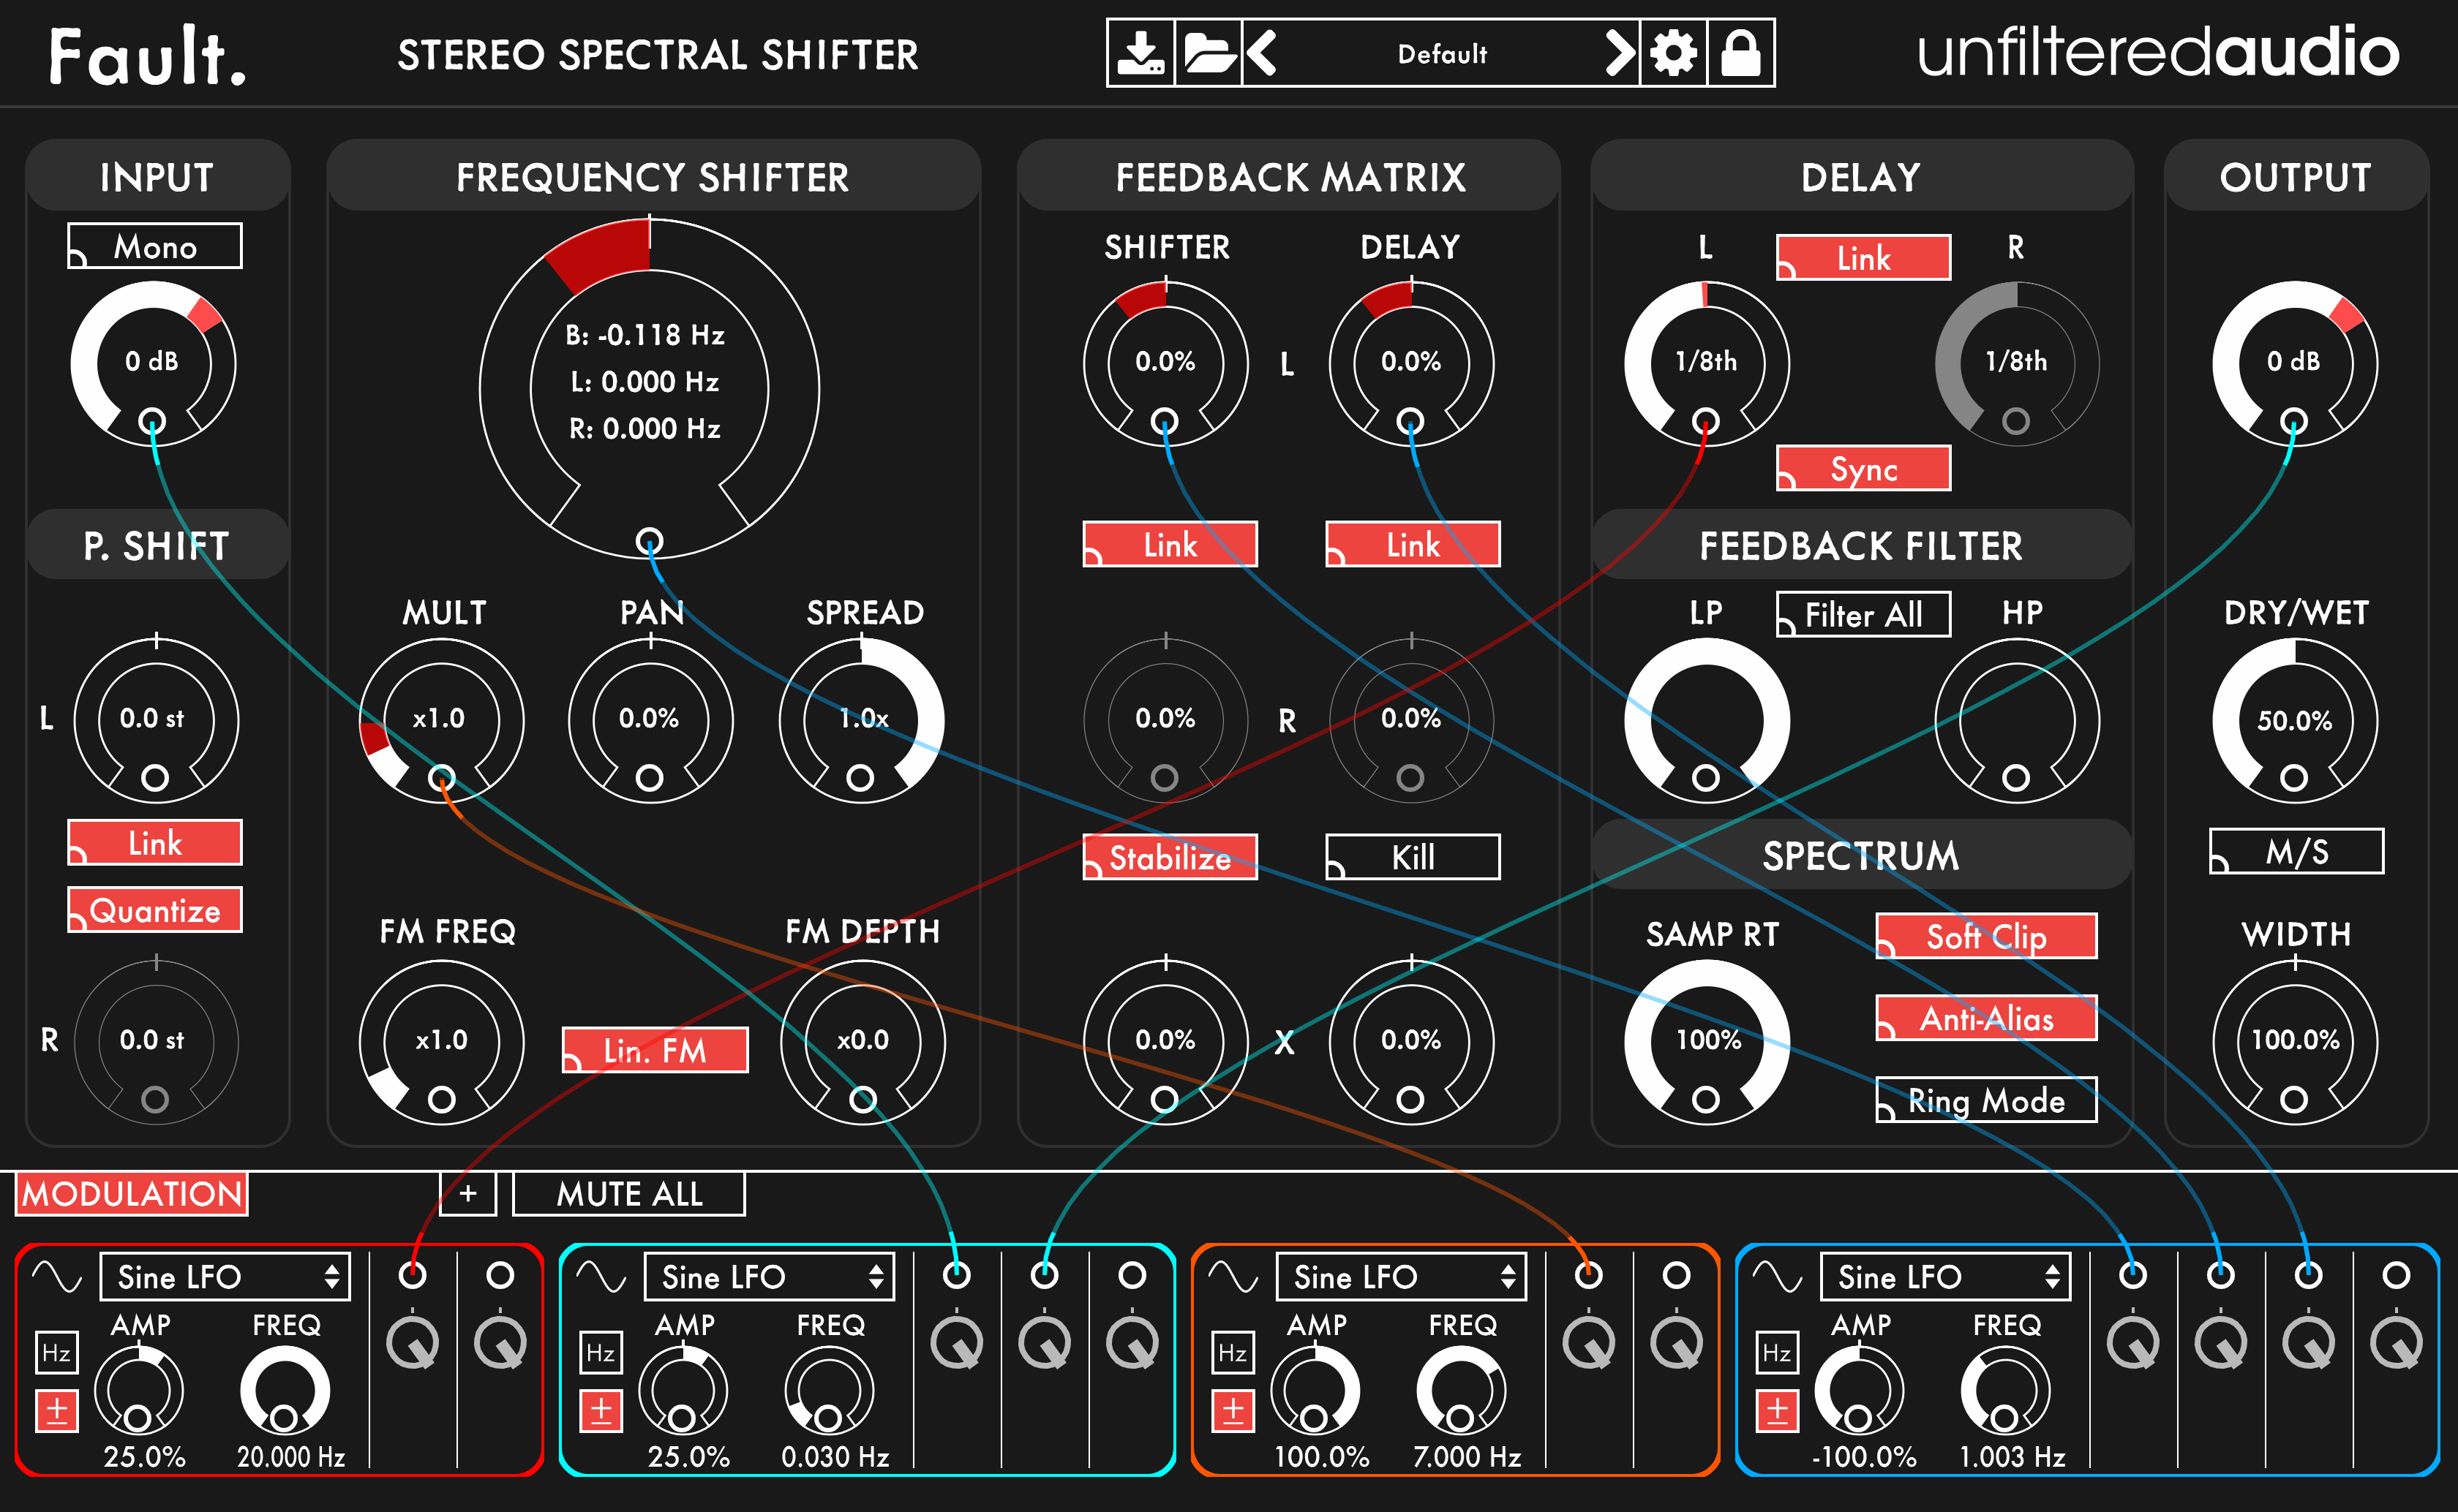Toggle the Hz button in blue LFO
Image resolution: width=2458 pixels, height=1512 pixels.
pyautogui.click(x=1777, y=1353)
